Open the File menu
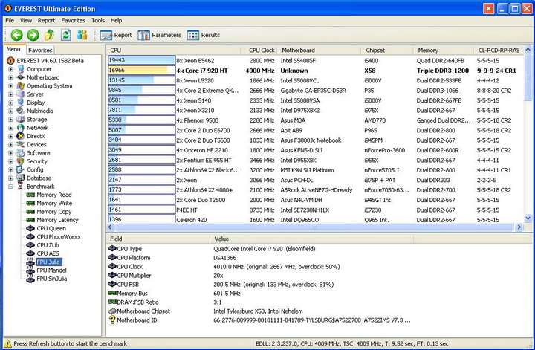Viewport: 535px width, 350px height. [10, 21]
